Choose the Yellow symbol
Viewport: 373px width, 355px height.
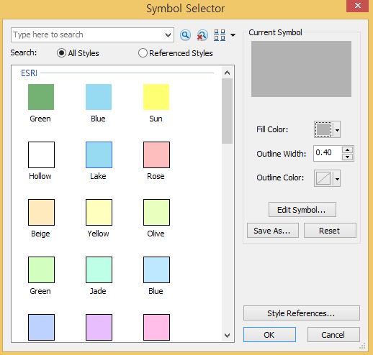pyautogui.click(x=99, y=212)
